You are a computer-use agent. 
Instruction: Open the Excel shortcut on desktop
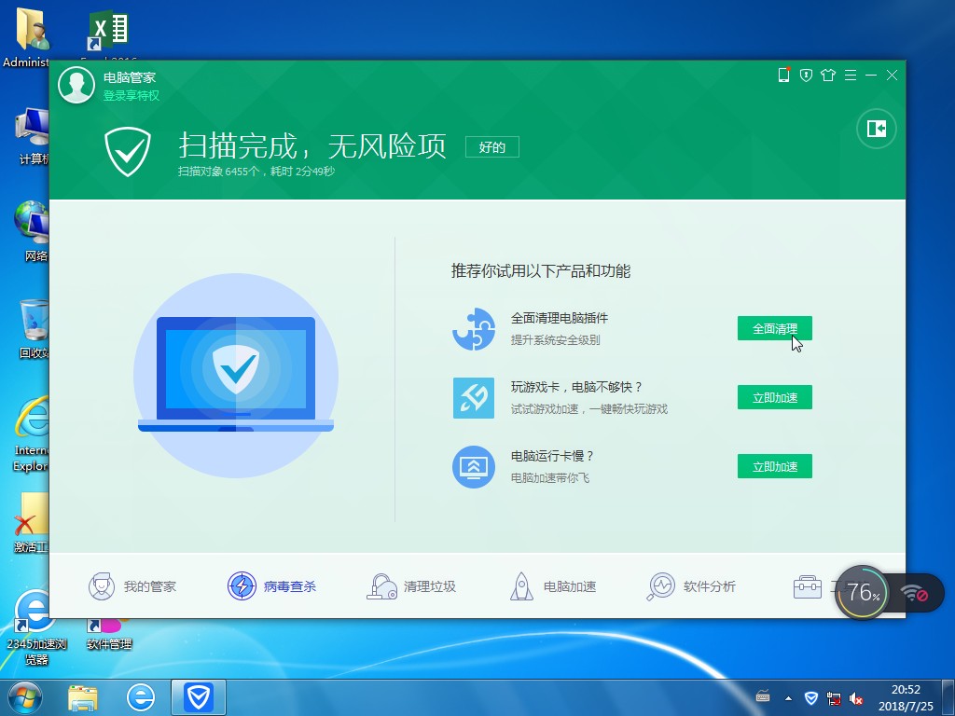pos(108,31)
